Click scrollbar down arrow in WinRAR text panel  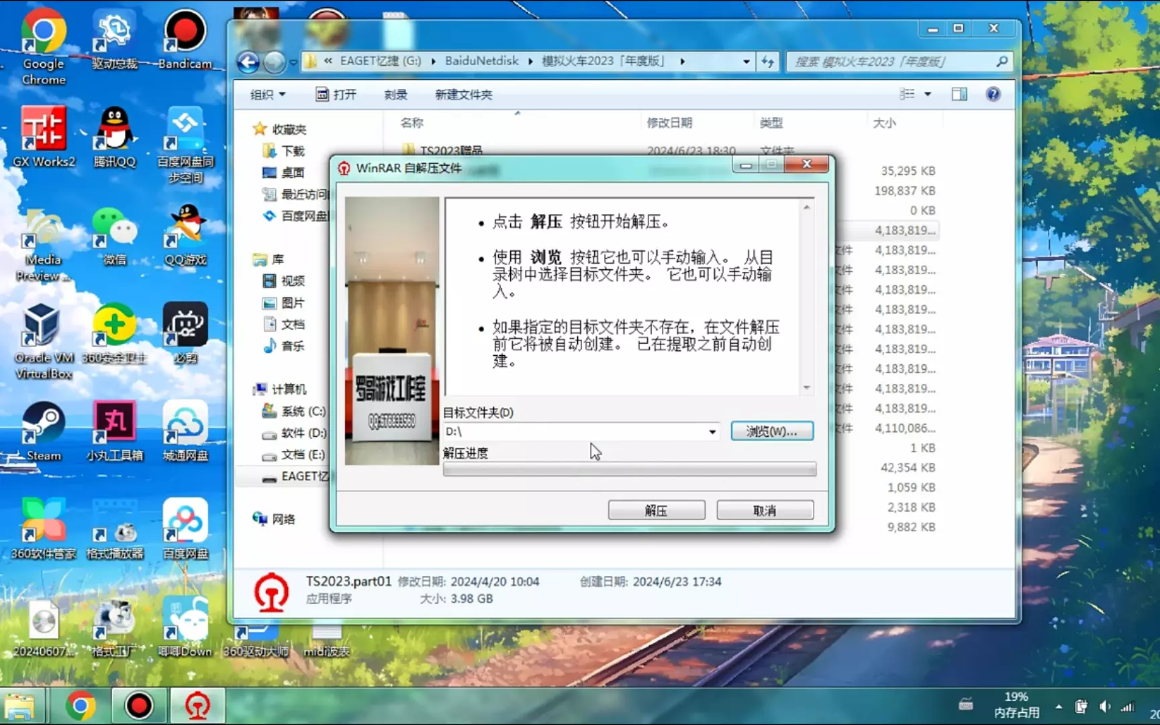[807, 388]
